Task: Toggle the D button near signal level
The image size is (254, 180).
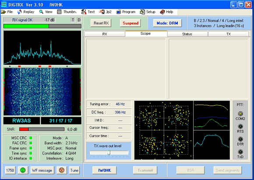Action: [79, 20]
